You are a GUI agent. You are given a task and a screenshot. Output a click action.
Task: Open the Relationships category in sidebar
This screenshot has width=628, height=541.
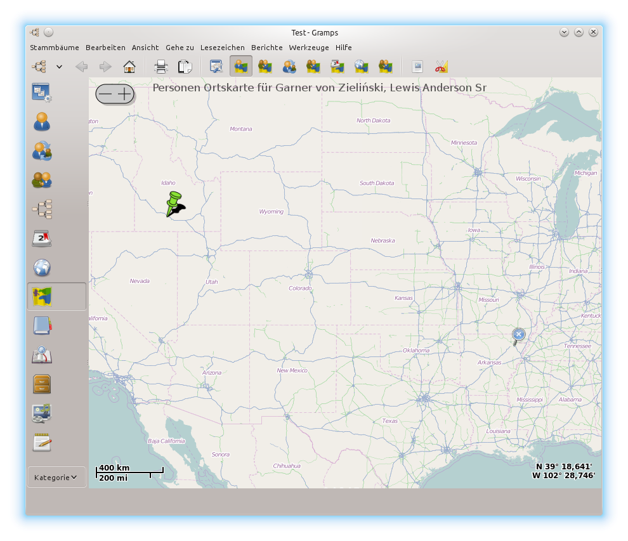(x=42, y=151)
